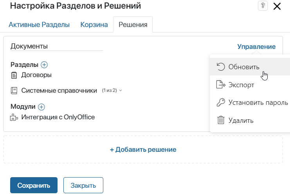Choose Установить пароль menu entry

[250, 102]
